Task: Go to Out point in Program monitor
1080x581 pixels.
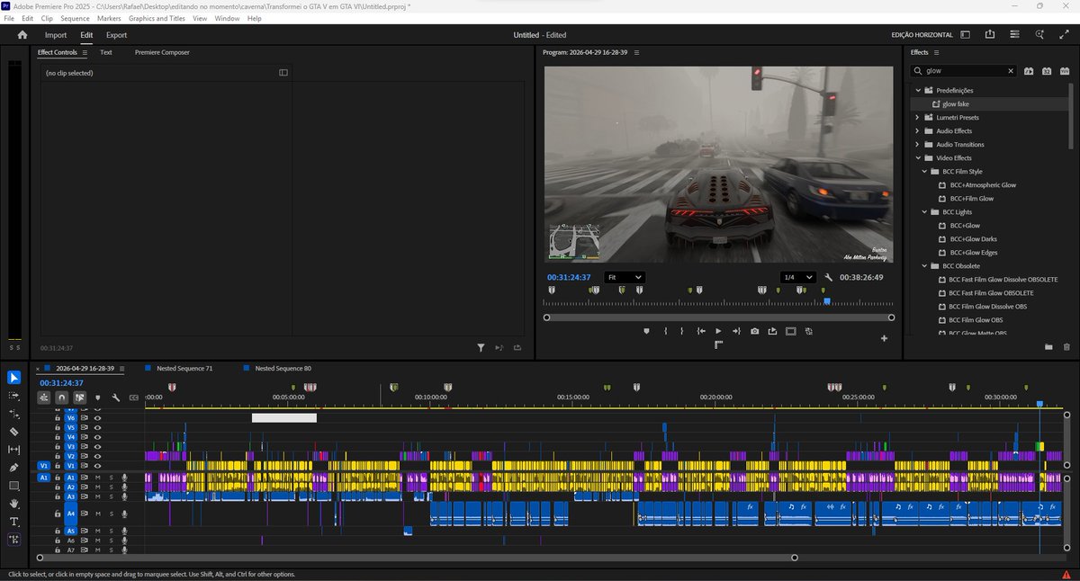Action: 736,331
